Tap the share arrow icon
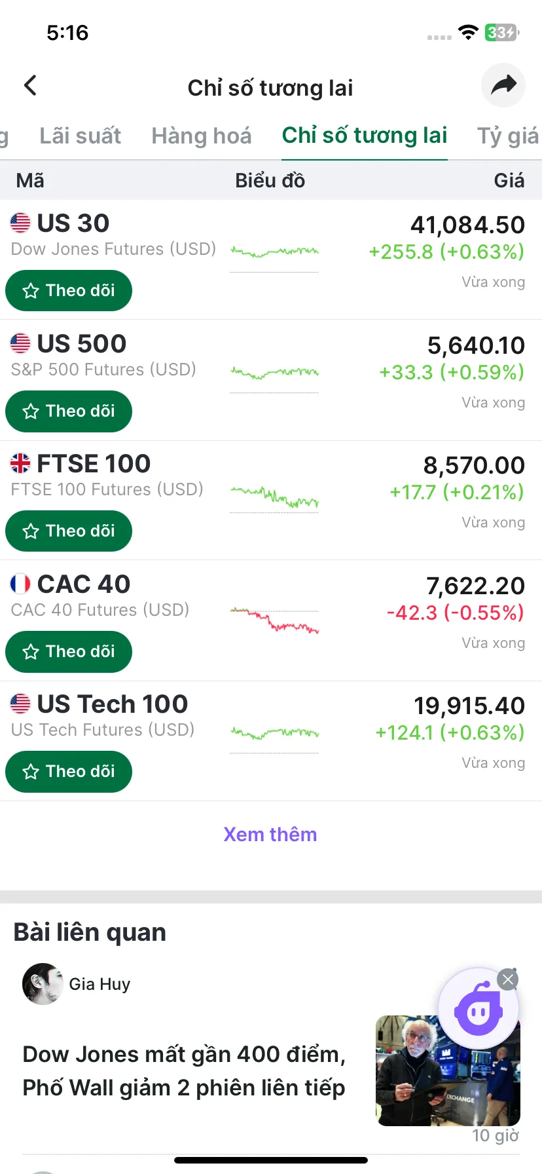Viewport: 542px width, 1174px height. [x=503, y=85]
